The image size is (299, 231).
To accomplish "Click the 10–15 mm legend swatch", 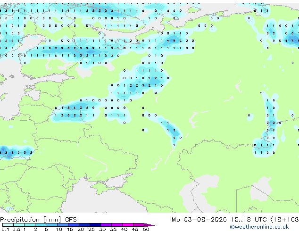I will [62, 225].
